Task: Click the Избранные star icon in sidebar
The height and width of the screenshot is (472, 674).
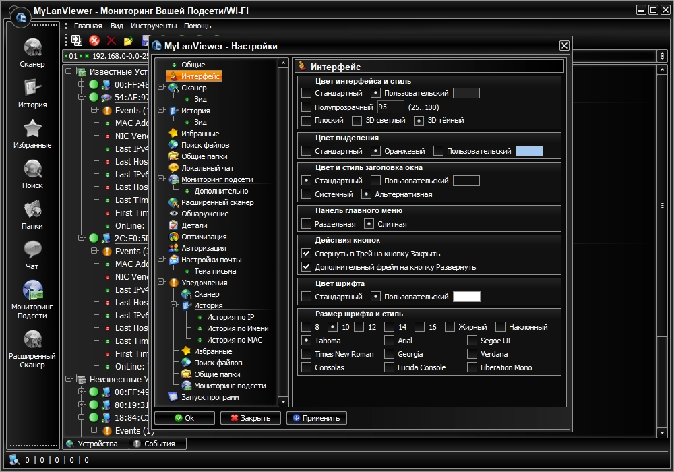Action: (32, 129)
